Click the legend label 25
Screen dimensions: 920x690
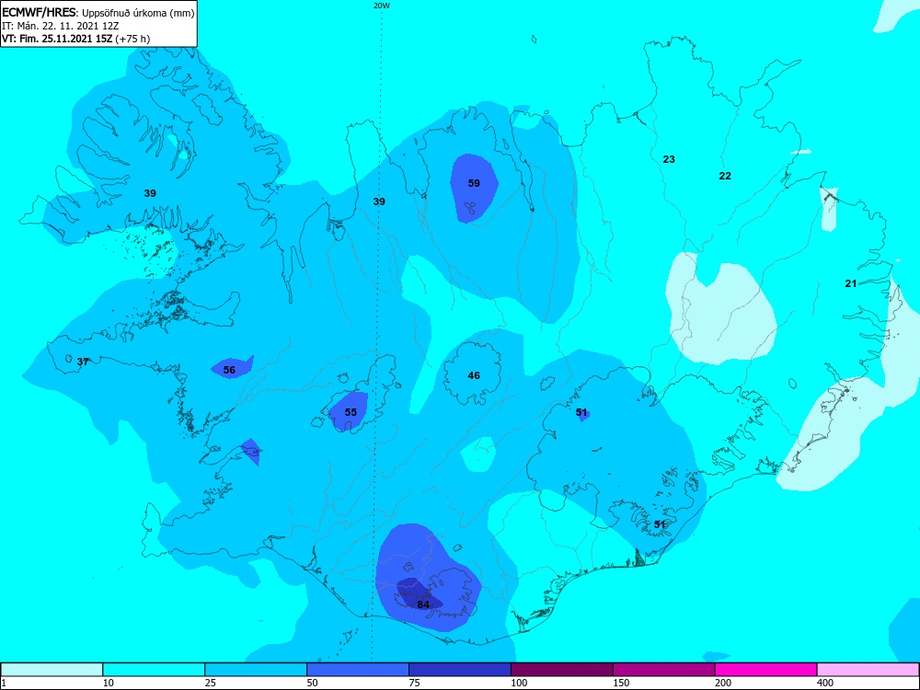211,683
